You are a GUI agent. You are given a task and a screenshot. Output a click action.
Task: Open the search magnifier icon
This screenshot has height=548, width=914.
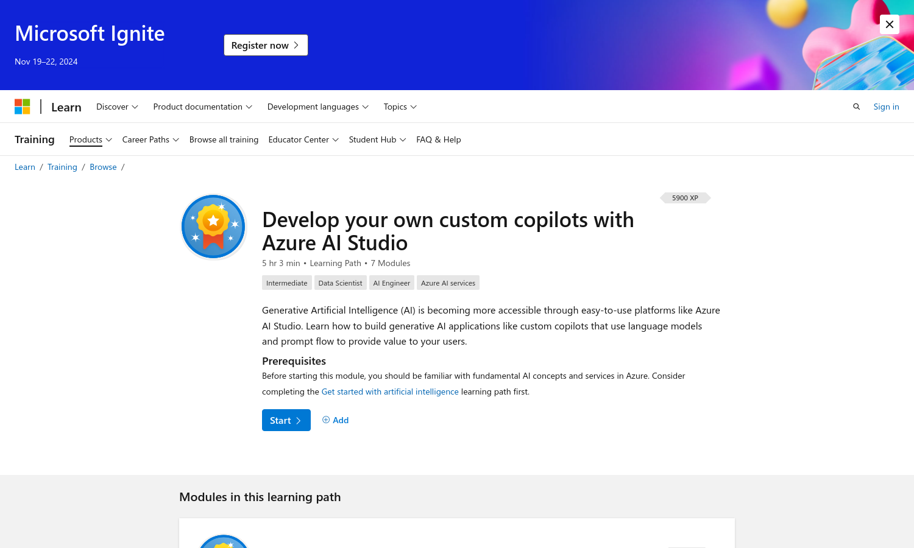point(856,107)
